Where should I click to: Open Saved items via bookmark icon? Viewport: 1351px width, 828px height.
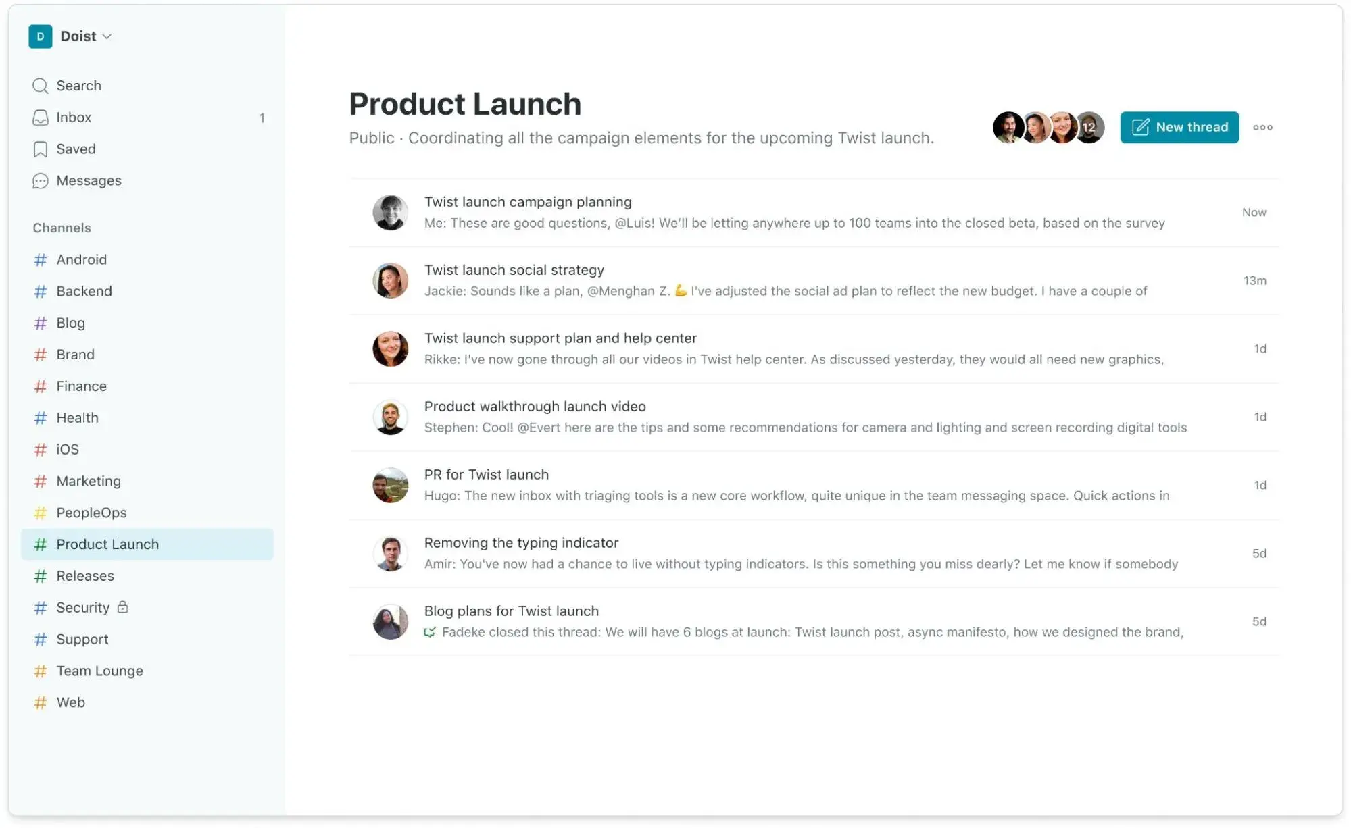[41, 149]
